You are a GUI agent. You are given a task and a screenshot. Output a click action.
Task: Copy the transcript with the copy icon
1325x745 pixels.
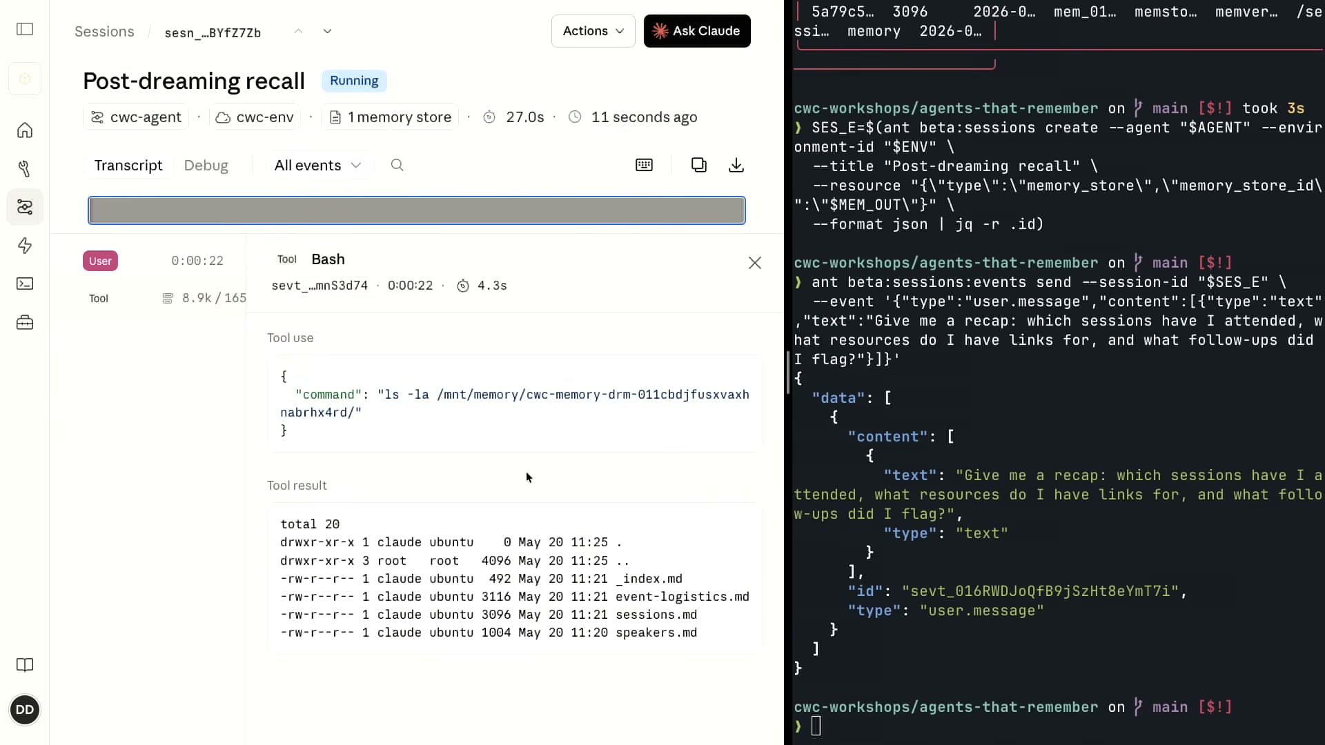click(x=699, y=165)
